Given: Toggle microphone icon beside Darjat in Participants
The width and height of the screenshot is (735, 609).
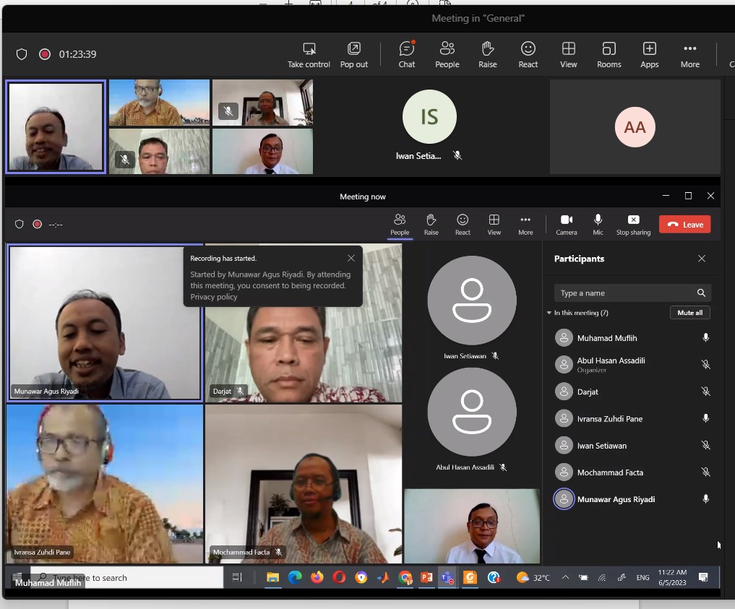Looking at the screenshot, I should point(706,392).
